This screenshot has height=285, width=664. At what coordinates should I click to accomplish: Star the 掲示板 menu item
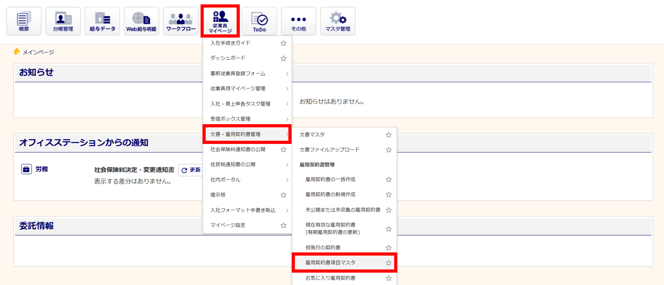tap(283, 195)
